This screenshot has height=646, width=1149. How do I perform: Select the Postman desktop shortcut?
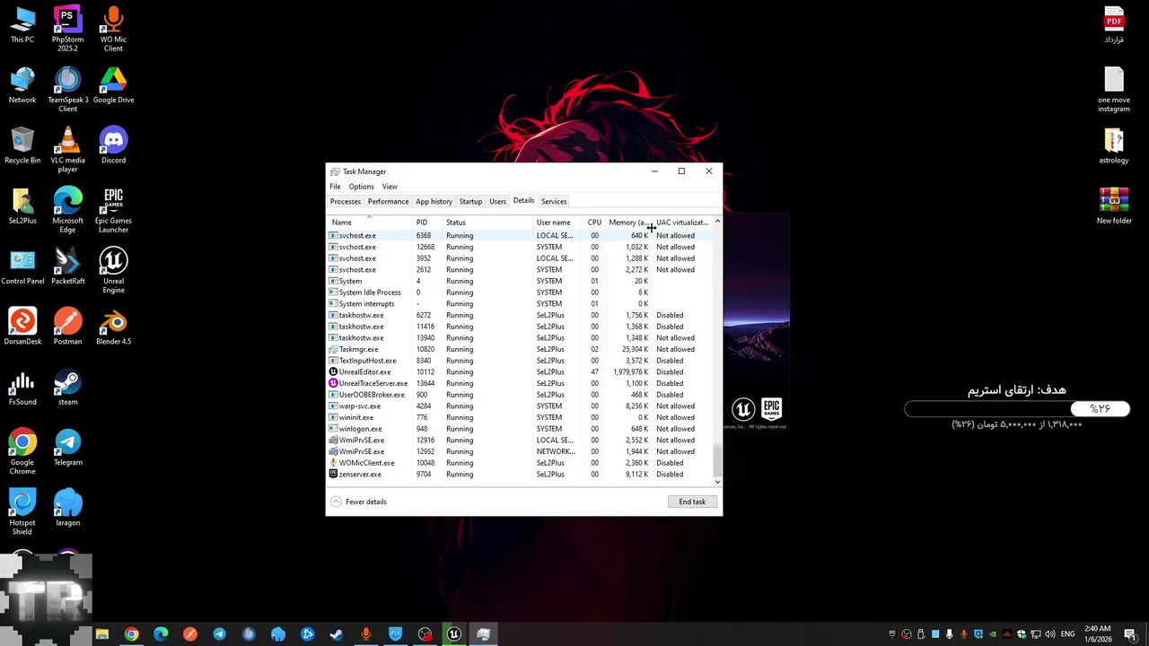67,327
